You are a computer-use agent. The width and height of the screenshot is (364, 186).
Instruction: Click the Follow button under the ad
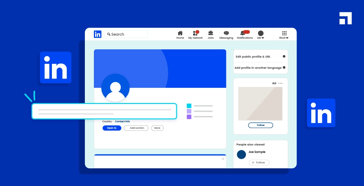coord(260,125)
